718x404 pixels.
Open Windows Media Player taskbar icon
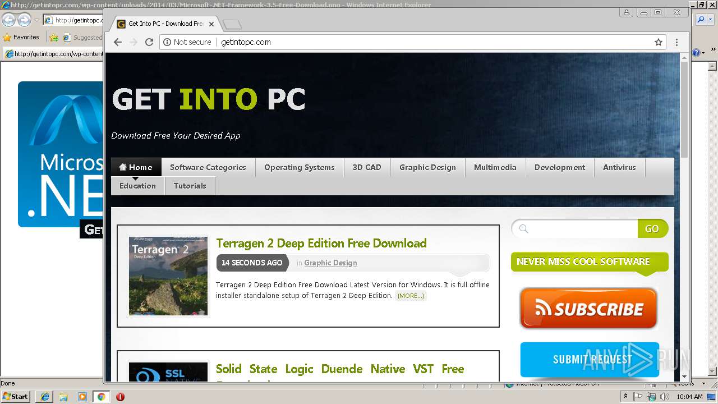click(82, 396)
